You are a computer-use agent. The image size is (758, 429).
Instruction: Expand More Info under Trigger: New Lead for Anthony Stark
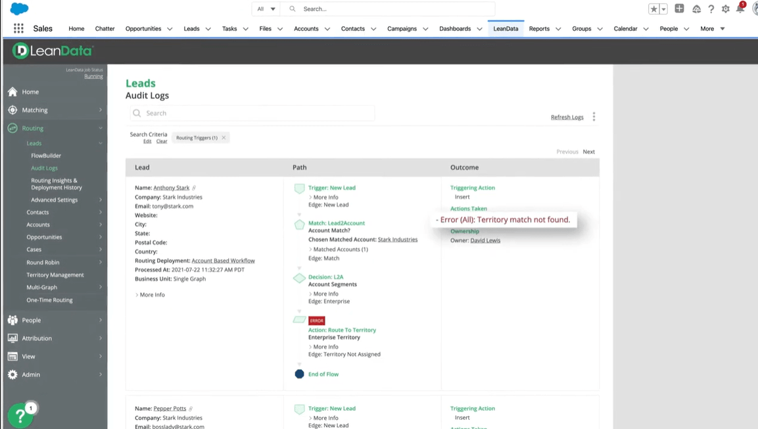(x=323, y=197)
